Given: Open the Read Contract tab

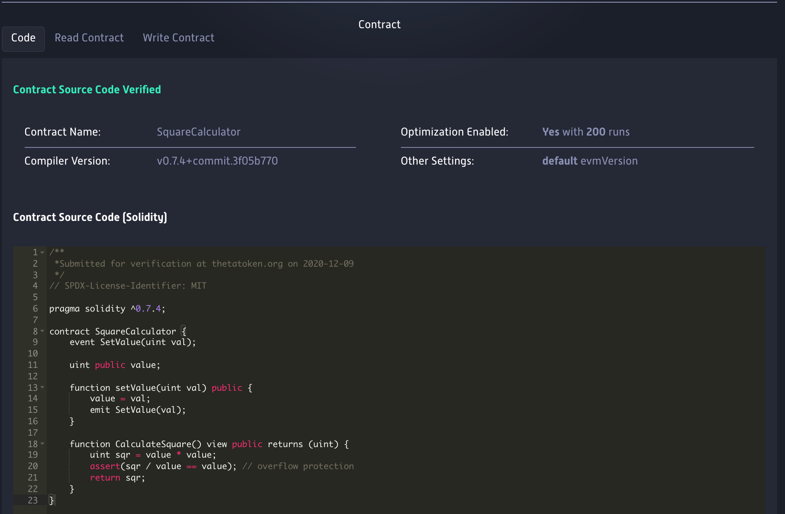Looking at the screenshot, I should tap(89, 38).
